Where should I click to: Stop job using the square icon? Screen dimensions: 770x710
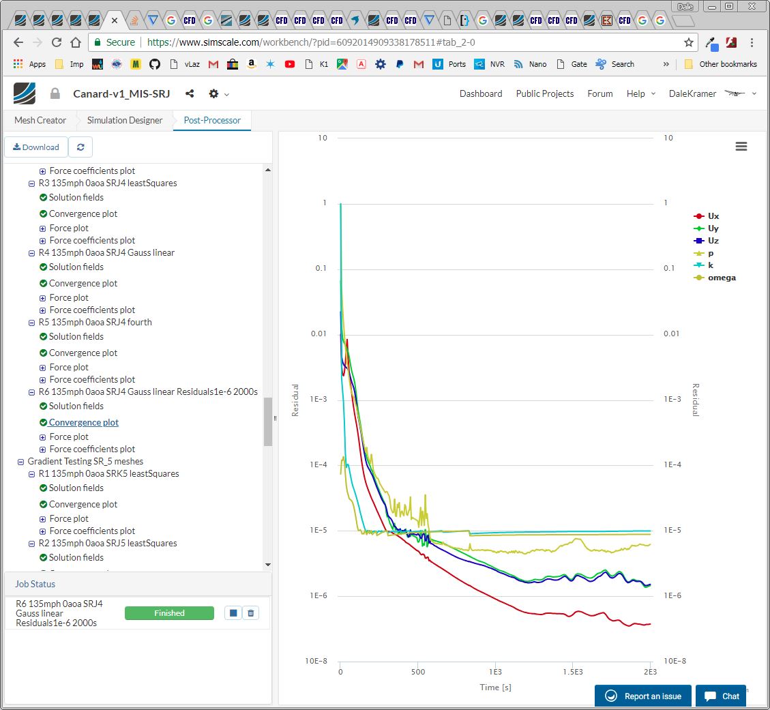click(x=233, y=613)
